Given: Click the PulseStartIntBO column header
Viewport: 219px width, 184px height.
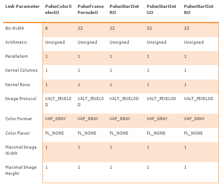Looking at the screenshot, I should click(x=198, y=9).
